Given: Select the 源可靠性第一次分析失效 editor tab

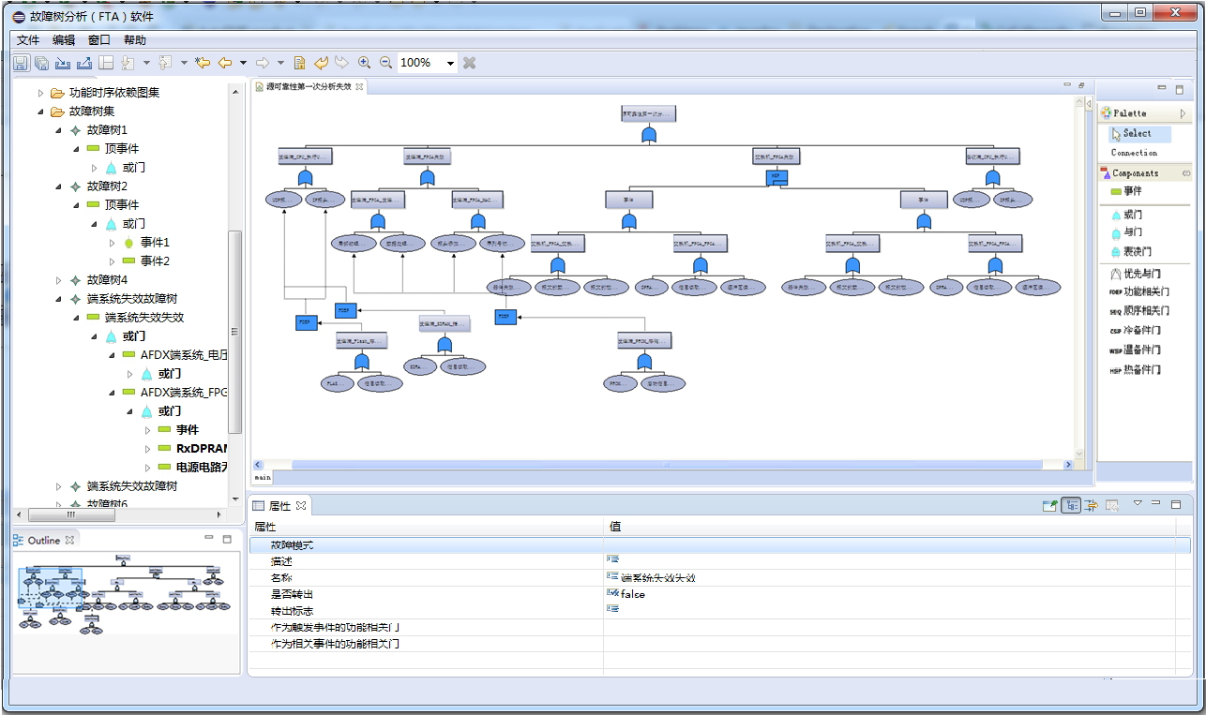Looking at the screenshot, I should [x=308, y=86].
